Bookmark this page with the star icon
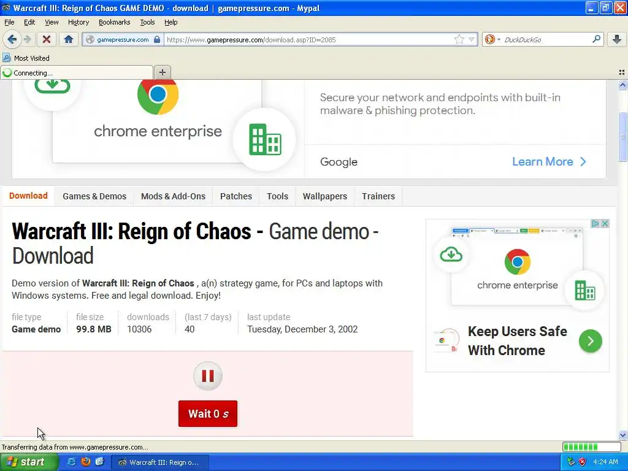The height and width of the screenshot is (471, 628). tap(459, 39)
